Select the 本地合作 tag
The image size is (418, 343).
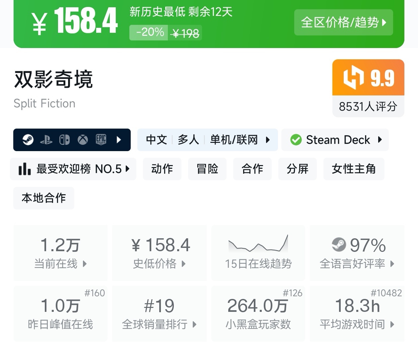pos(44,198)
